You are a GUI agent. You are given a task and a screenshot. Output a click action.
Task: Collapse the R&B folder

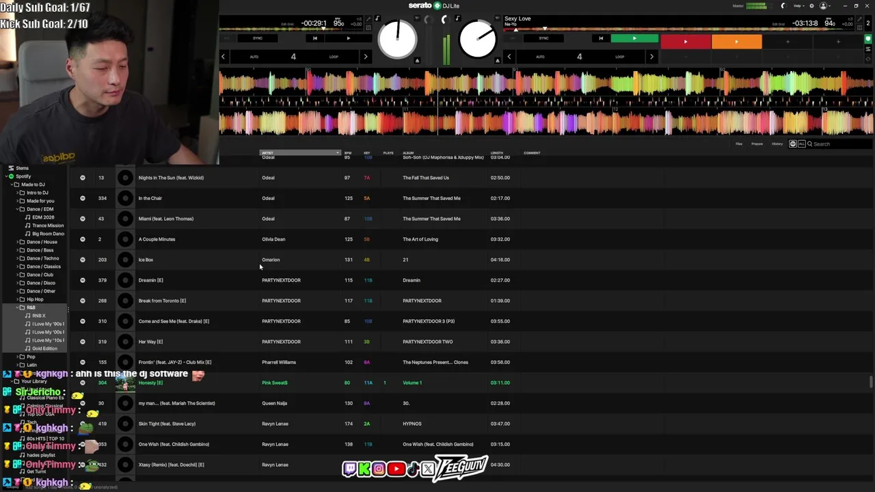coord(18,307)
